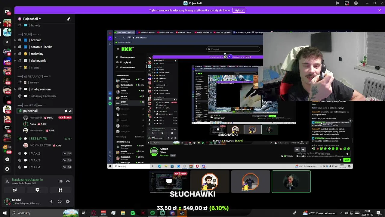The height and width of the screenshot is (217, 385).
Task: Open Task View on Windows taskbar
Action: click(83, 213)
